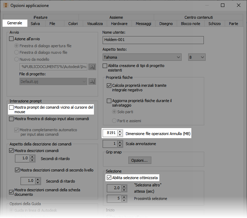Open the Parte tab
This screenshot has height=218, width=247.
233,24
